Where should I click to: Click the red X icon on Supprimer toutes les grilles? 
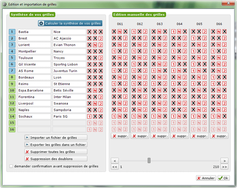(x=27, y=152)
